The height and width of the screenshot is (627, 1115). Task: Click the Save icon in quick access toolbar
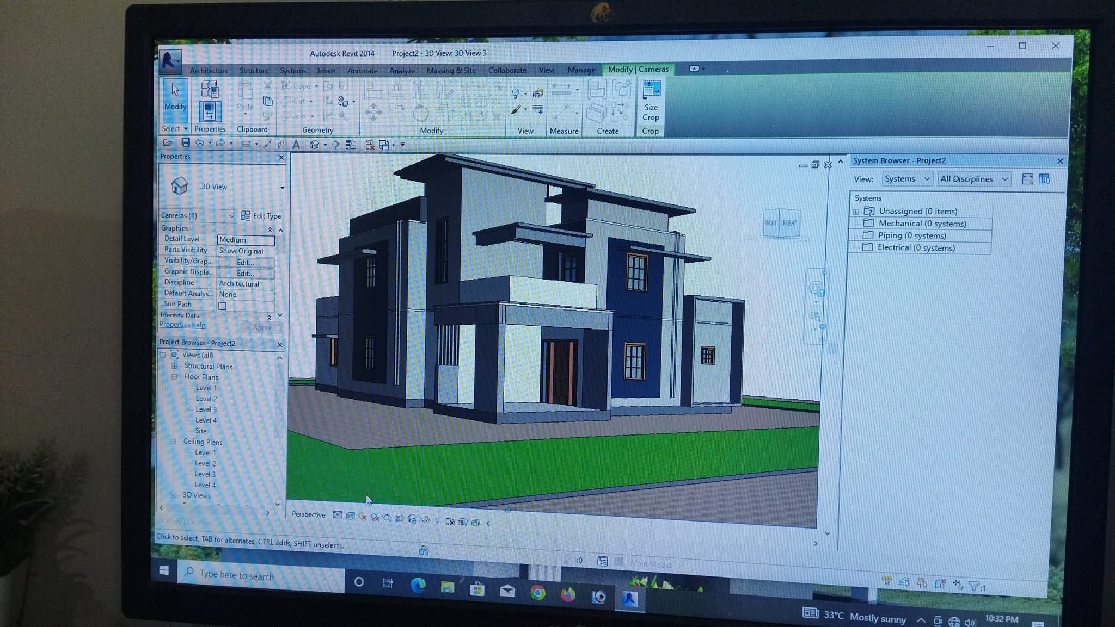click(x=186, y=143)
